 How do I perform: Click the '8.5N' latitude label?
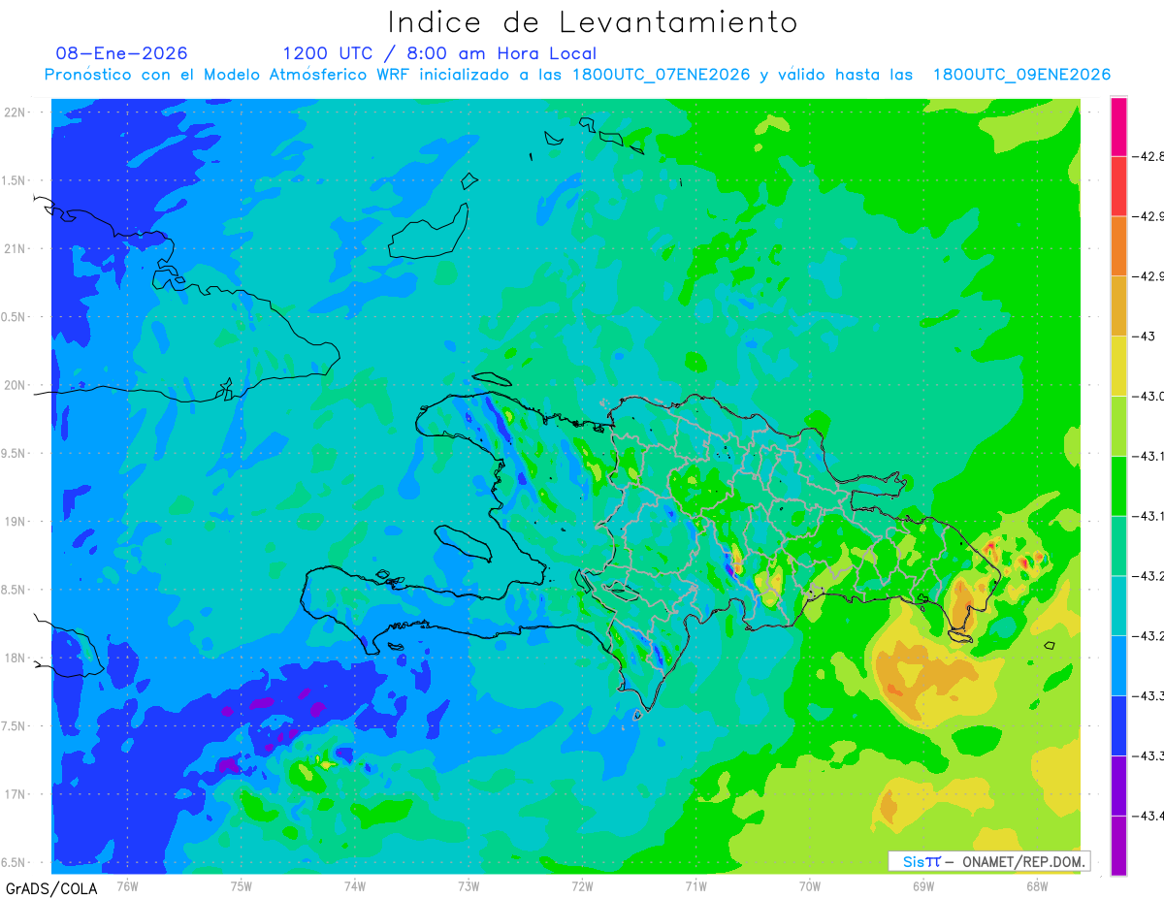(x=15, y=590)
